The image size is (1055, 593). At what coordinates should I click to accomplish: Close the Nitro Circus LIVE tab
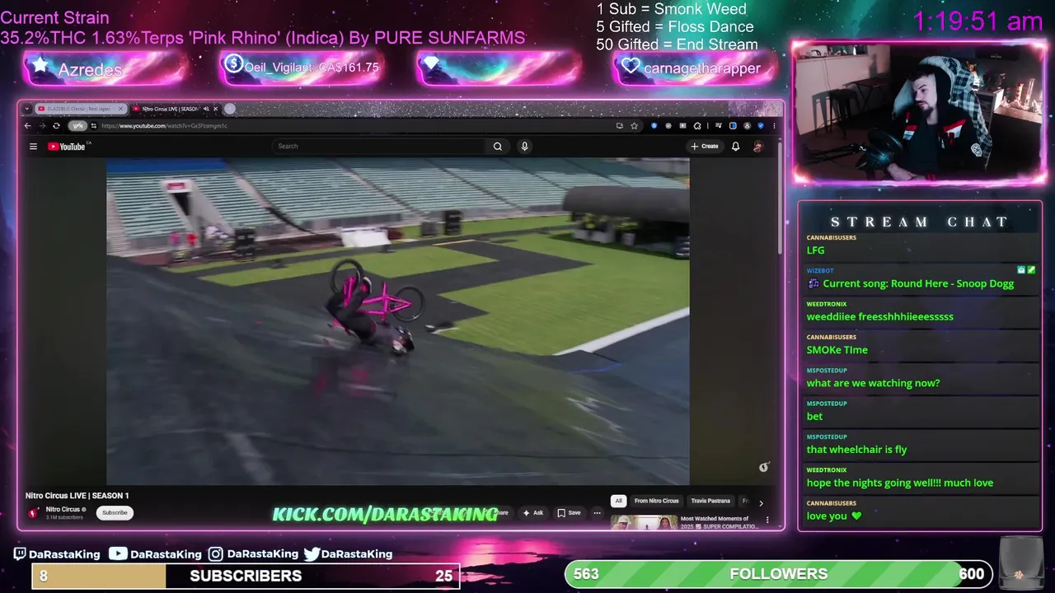tap(216, 109)
